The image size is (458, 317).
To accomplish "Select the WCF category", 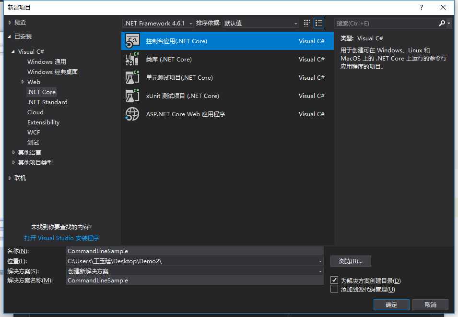I will click(x=34, y=132).
